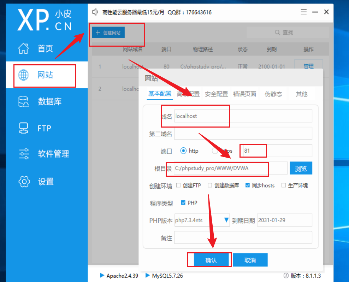Click the 根目录 root path field
Image resolution: width=349 pixels, height=282 pixels.
pyautogui.click(x=231, y=168)
